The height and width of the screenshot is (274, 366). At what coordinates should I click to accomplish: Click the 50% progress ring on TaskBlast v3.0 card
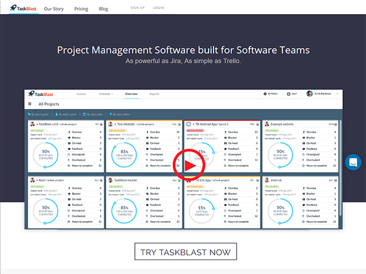pos(46,155)
